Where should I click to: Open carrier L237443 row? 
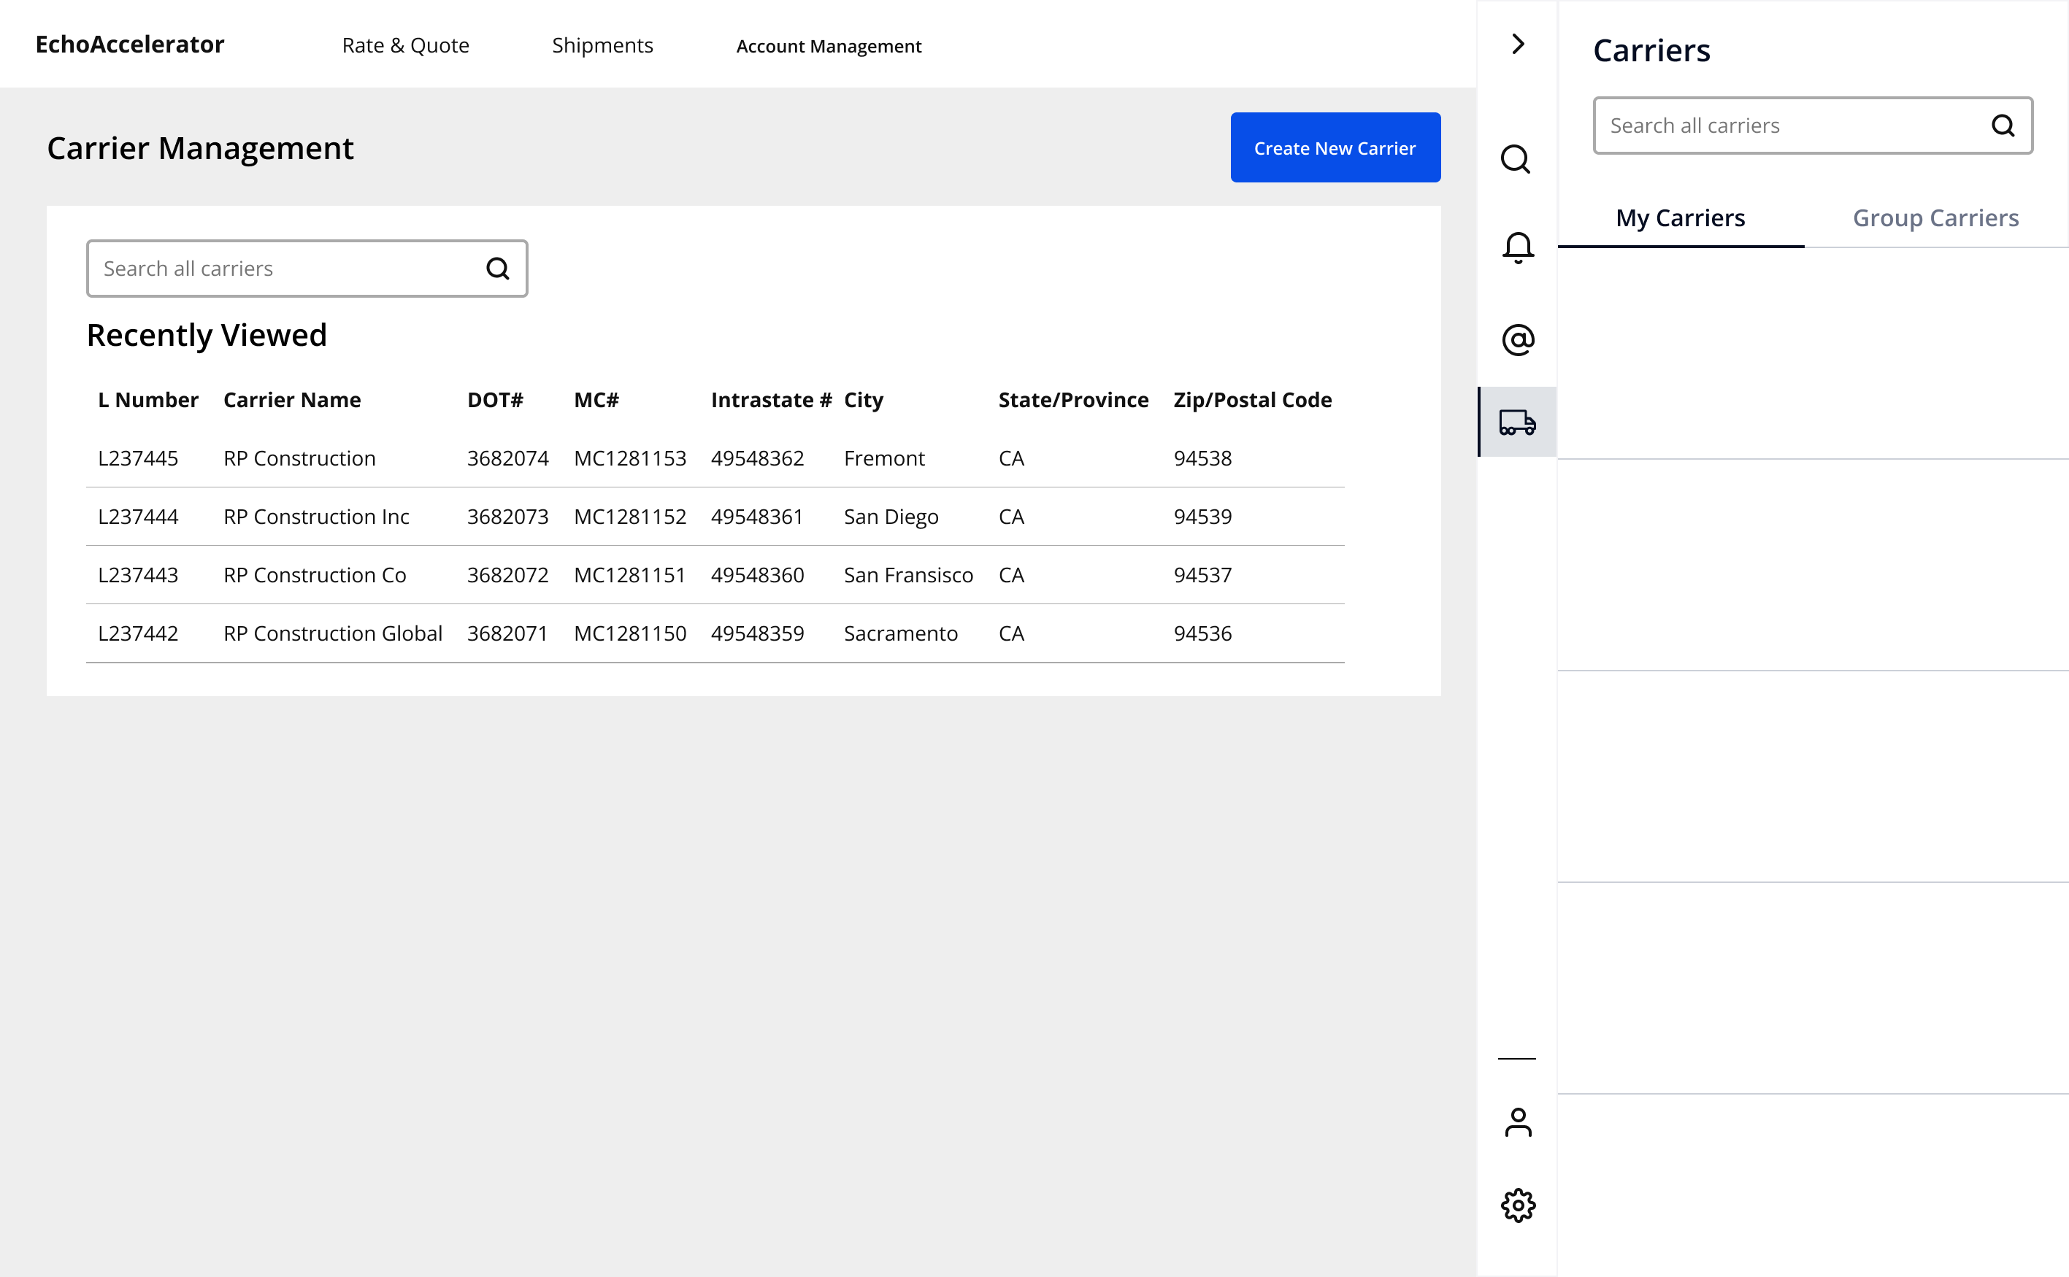tap(715, 574)
